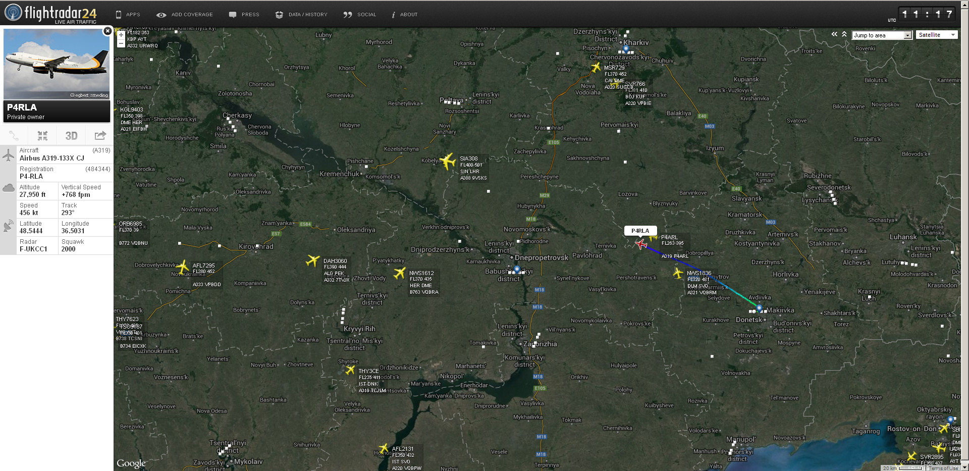Zoom in the map with plus button
The height and width of the screenshot is (471, 969).
121,35
